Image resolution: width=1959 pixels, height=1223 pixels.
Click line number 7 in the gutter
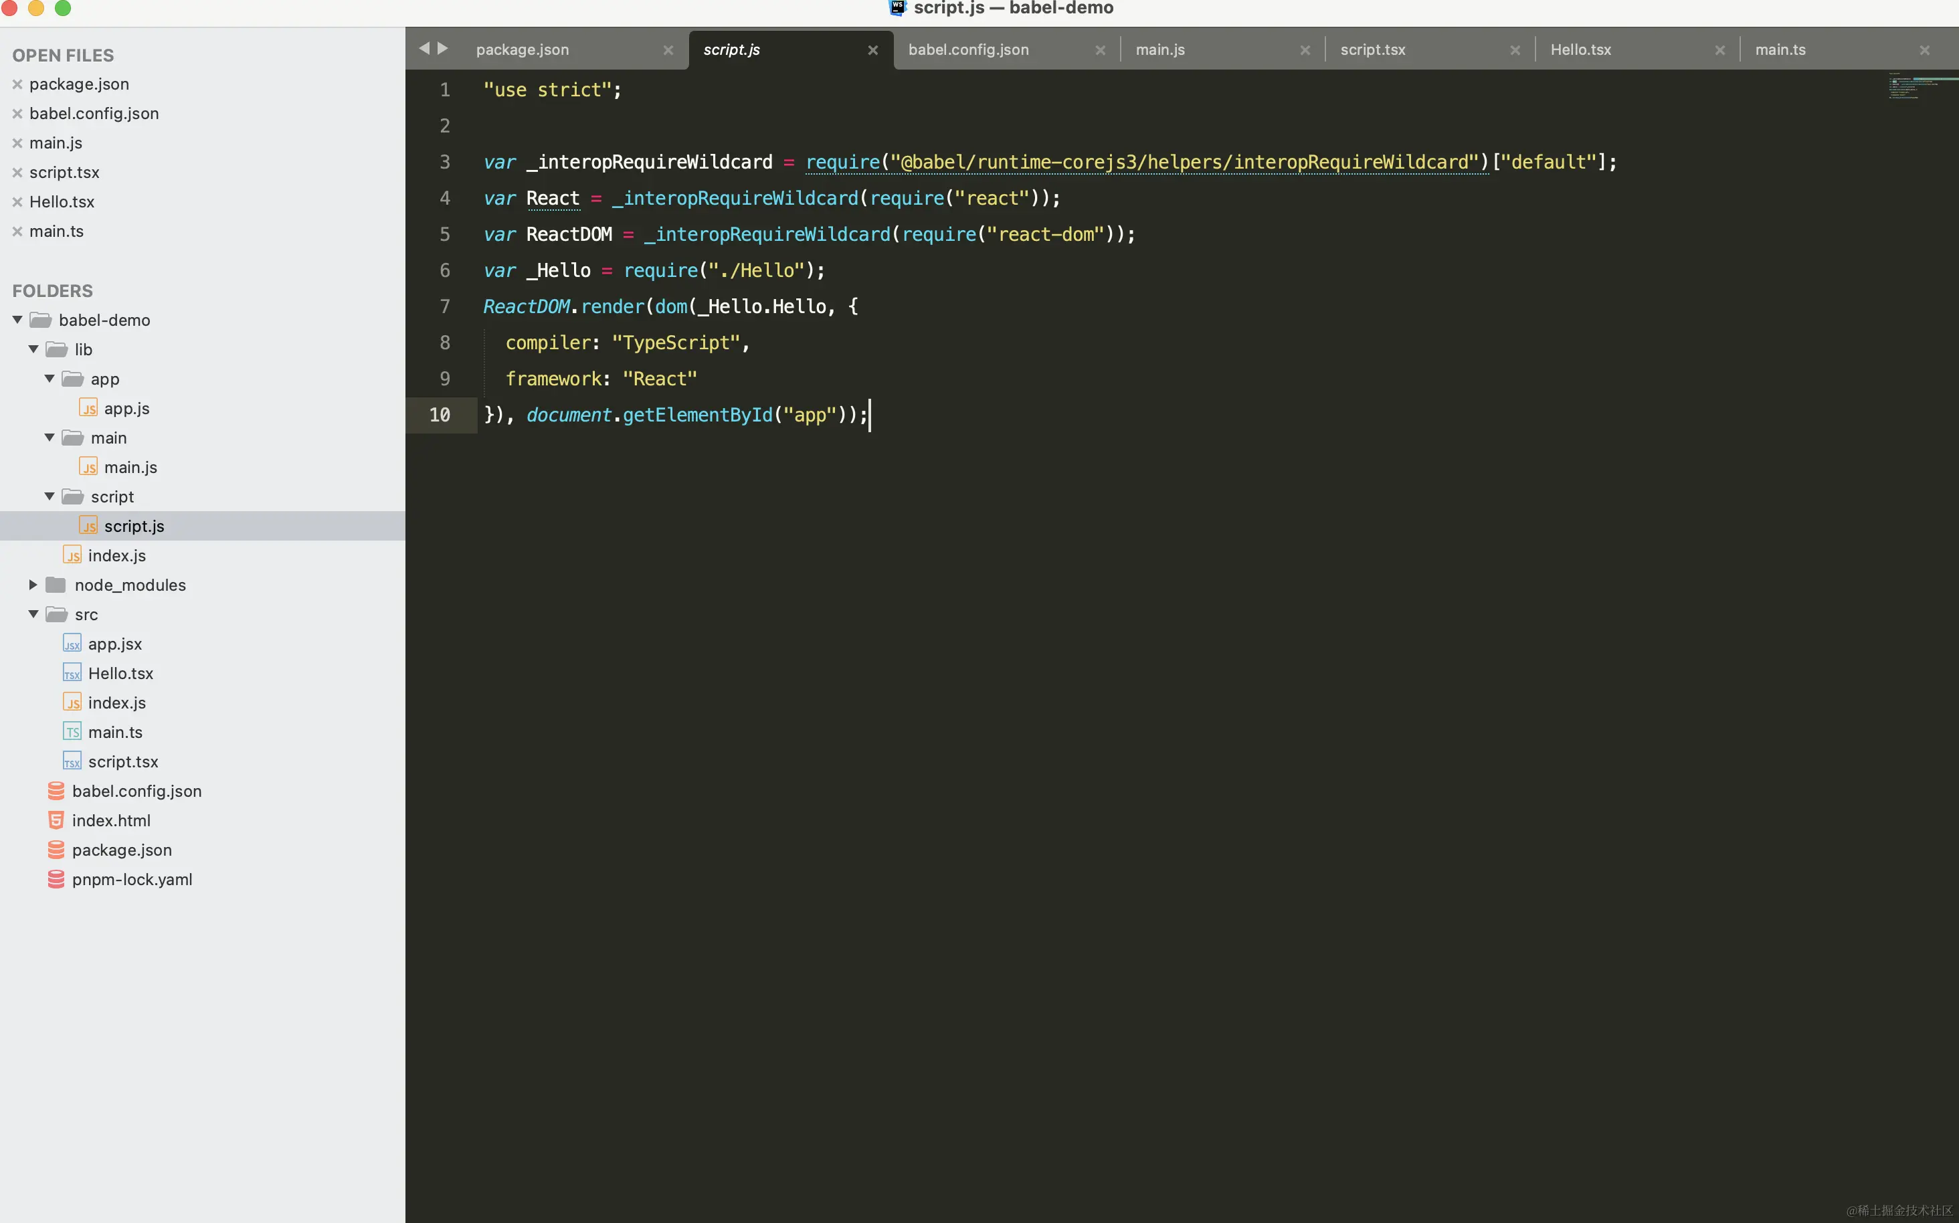pyautogui.click(x=444, y=306)
